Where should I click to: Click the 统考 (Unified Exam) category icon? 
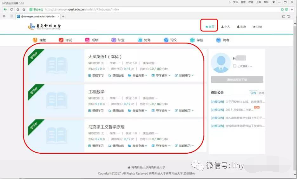click(218, 40)
